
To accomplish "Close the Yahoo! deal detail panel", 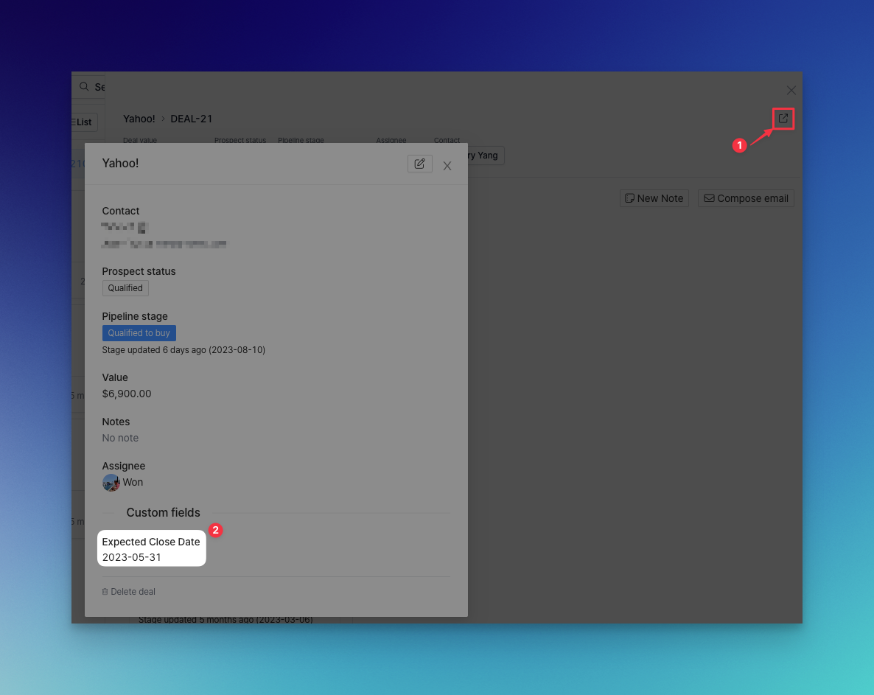I will [x=447, y=166].
